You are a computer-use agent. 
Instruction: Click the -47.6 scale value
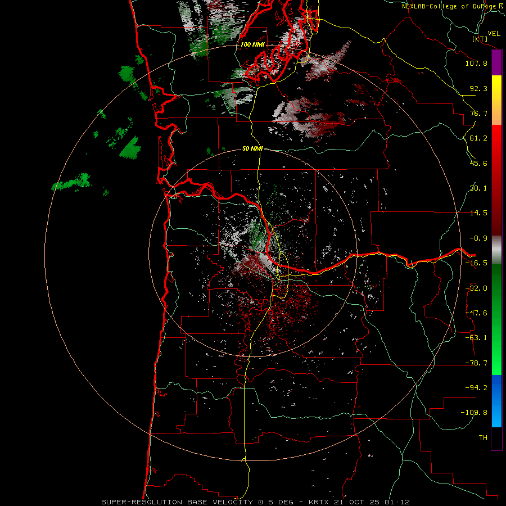pyautogui.click(x=476, y=313)
